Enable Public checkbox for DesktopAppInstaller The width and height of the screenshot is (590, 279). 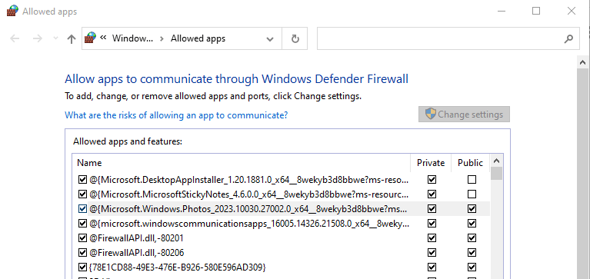472,180
